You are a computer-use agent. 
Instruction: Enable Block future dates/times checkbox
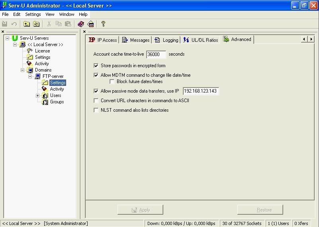pyautogui.click(x=112, y=81)
